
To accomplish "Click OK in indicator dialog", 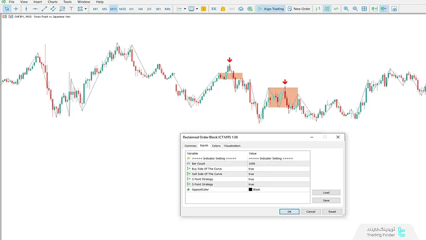I will pos(289,211).
